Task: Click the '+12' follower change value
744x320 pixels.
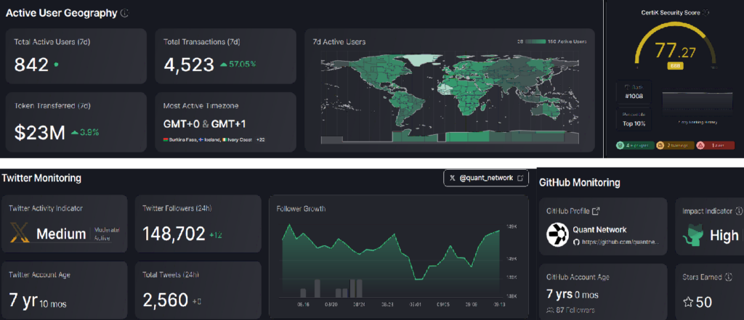Action: pyautogui.click(x=215, y=234)
